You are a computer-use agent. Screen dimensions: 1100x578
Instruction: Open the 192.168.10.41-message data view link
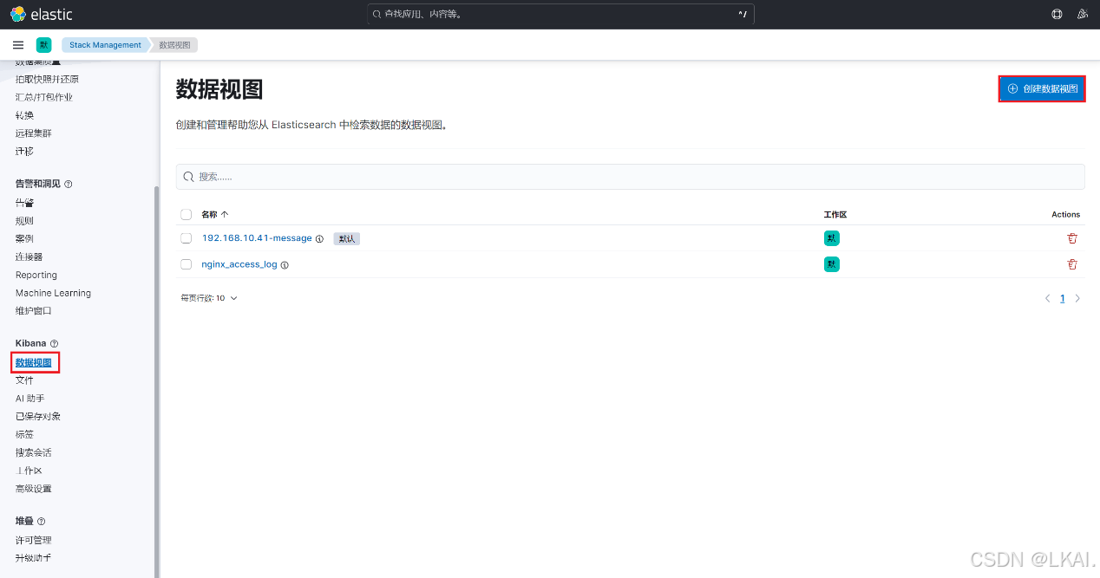[257, 238]
